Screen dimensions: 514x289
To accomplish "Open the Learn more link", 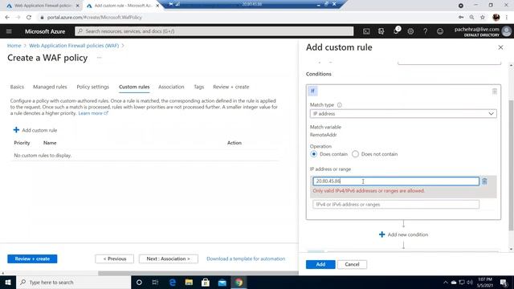I will pyautogui.click(x=93, y=113).
